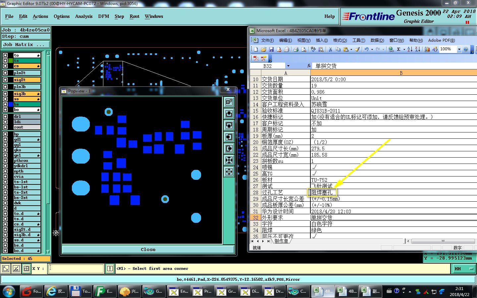477x298 pixels.
Task: Click the insert function fx icon
Action: tap(309, 66)
